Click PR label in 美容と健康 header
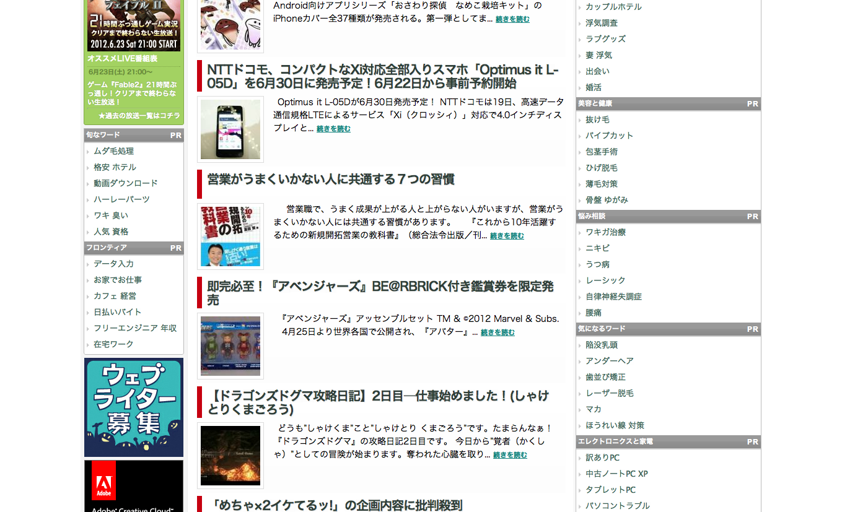Viewport: 842px width, 512px height. [753, 103]
